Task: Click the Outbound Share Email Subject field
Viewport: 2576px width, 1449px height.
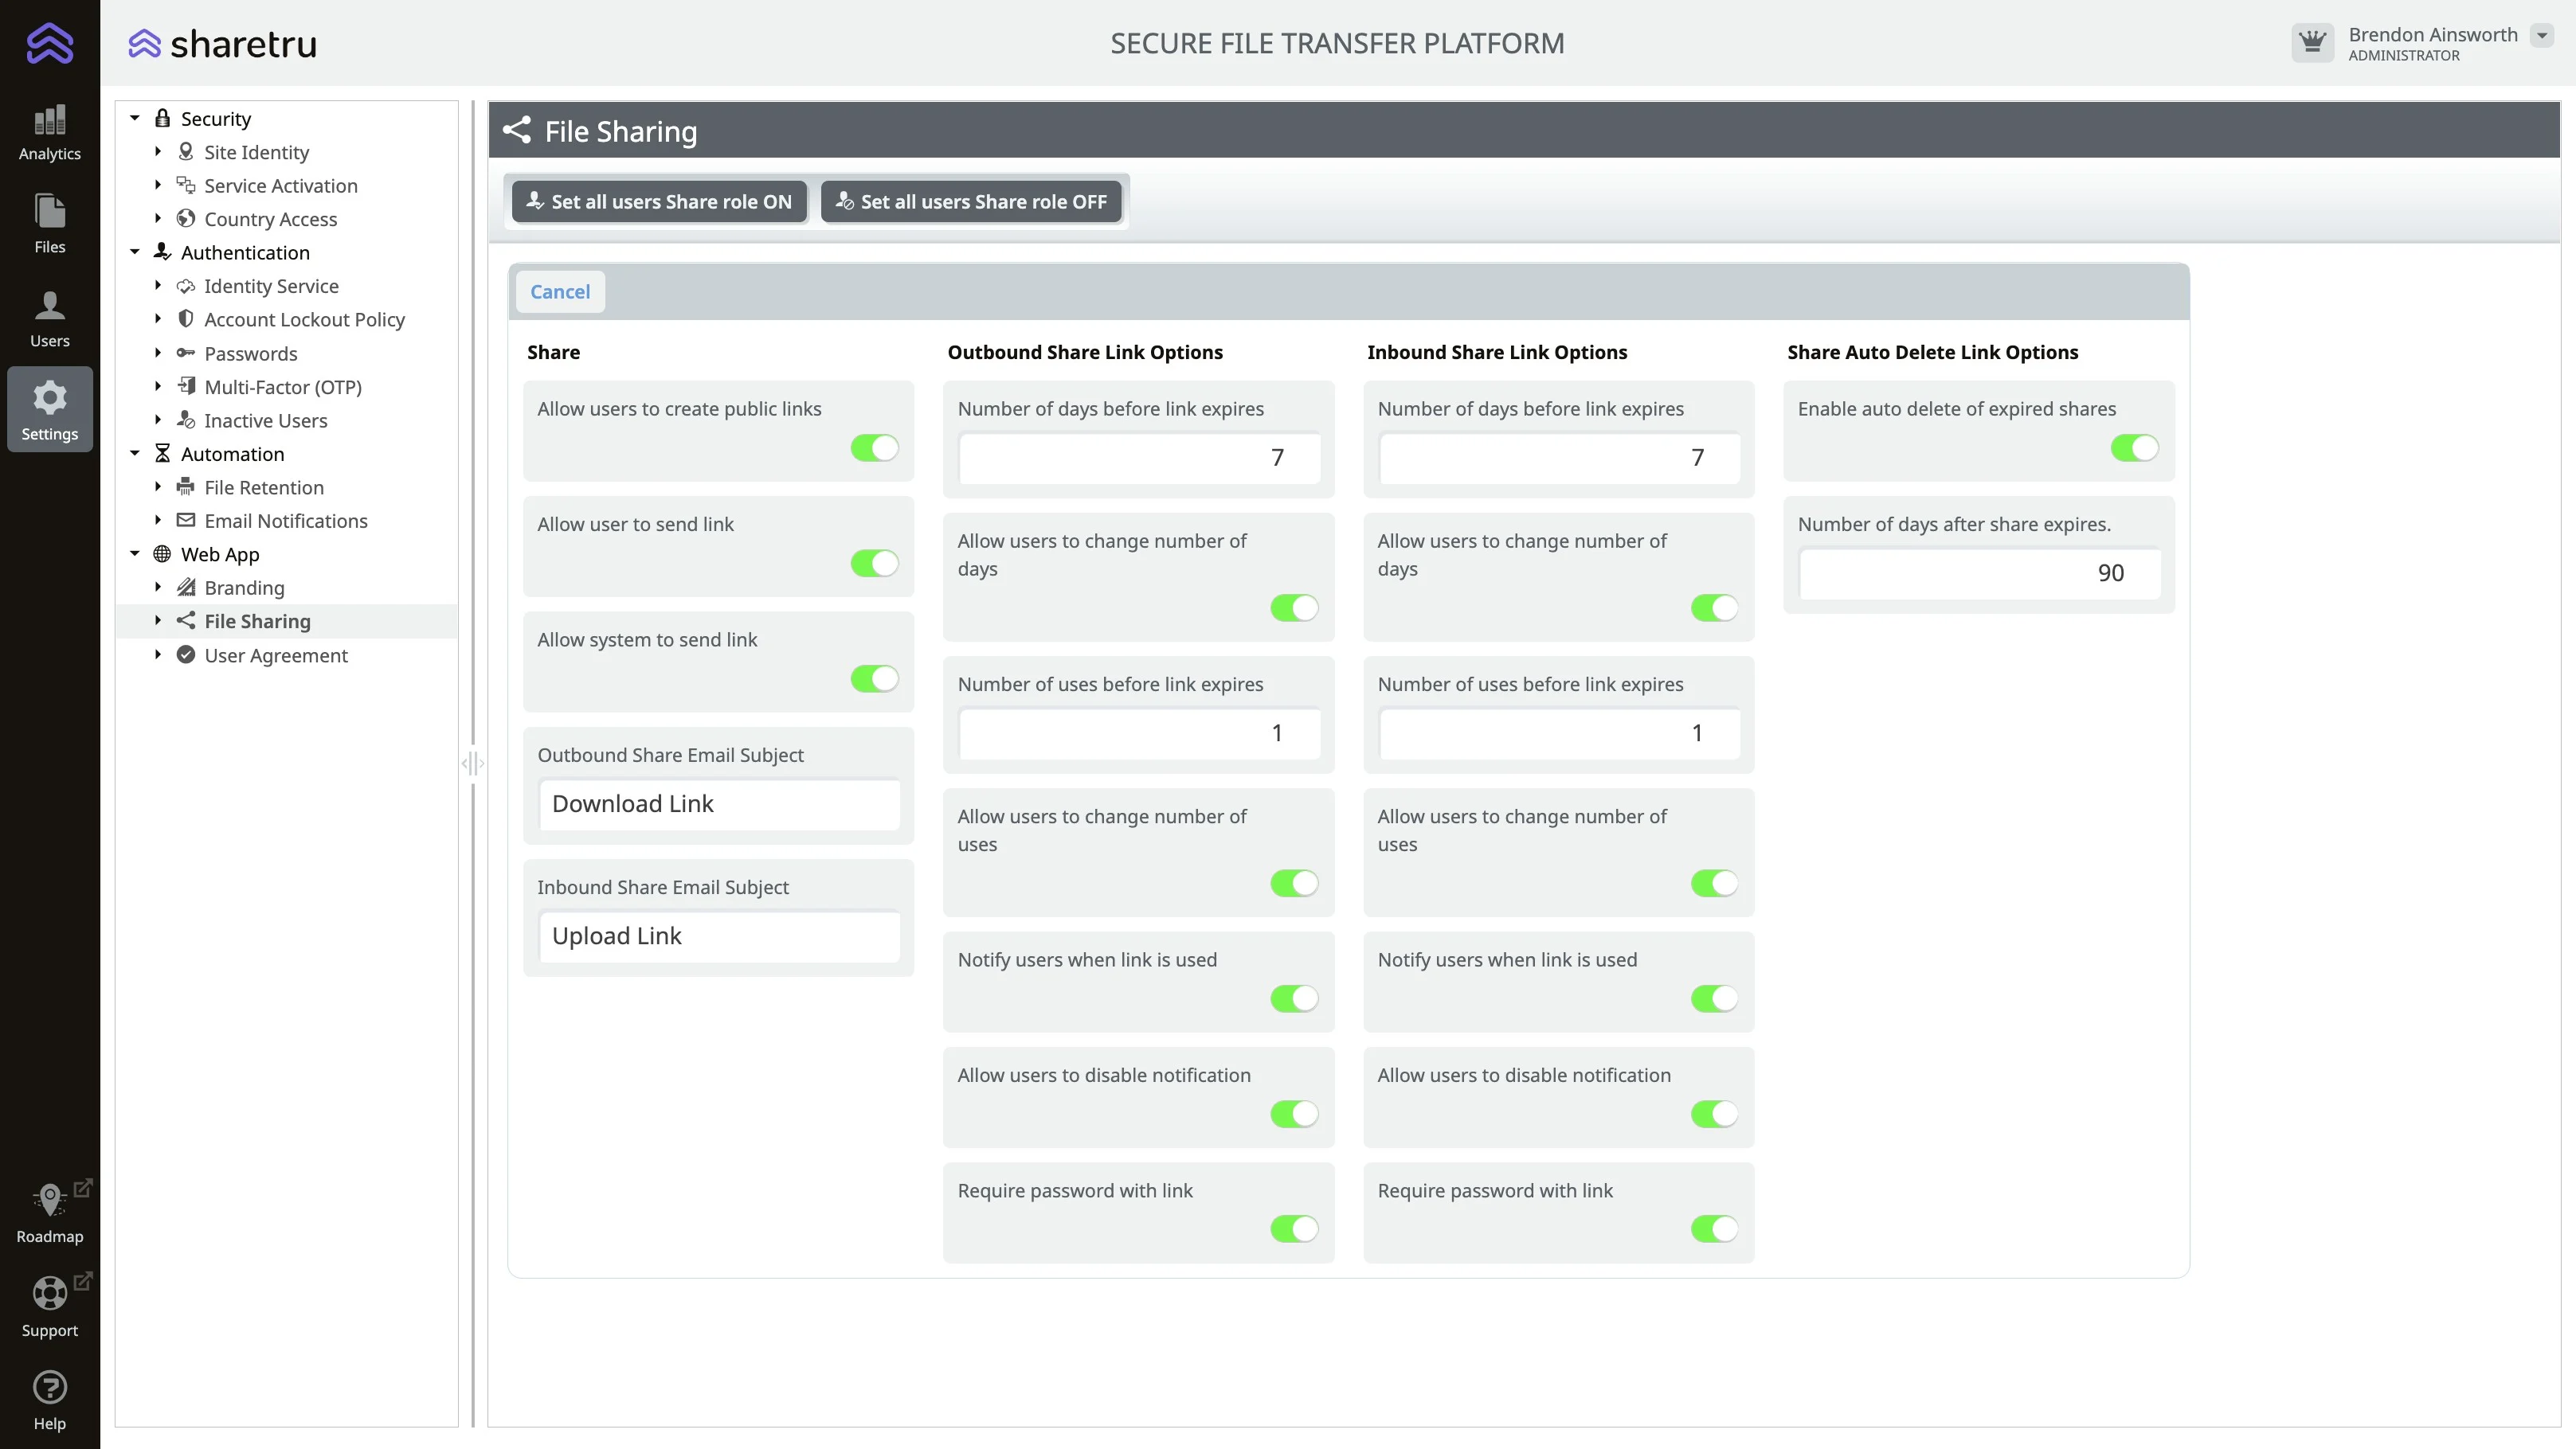Action: (x=718, y=804)
